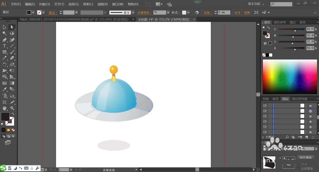Open the 效果(C) menu

click(88, 4)
